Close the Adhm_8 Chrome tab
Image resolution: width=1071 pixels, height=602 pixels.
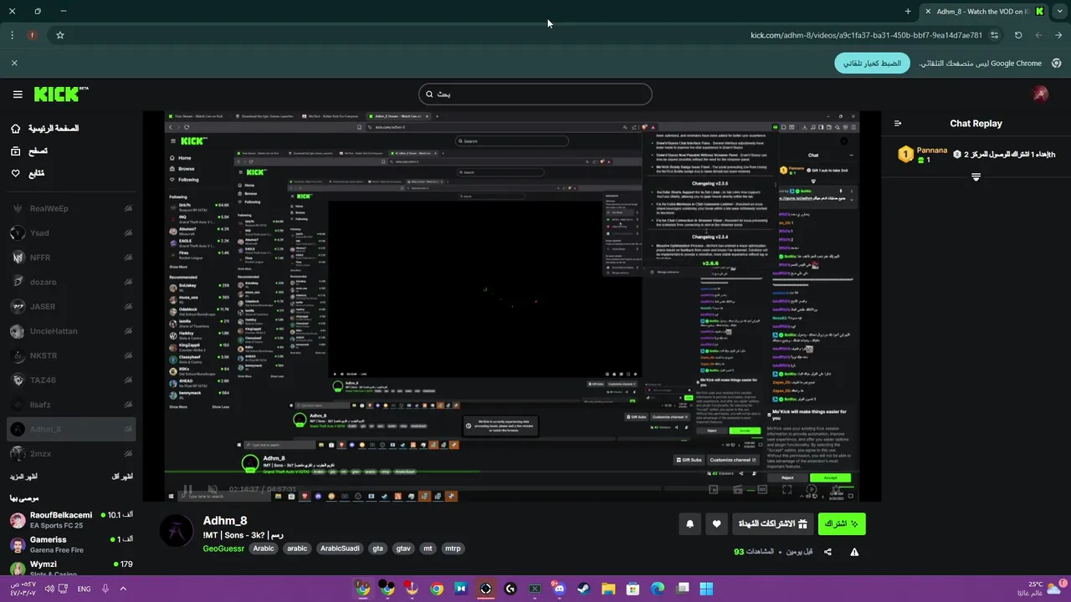(928, 12)
